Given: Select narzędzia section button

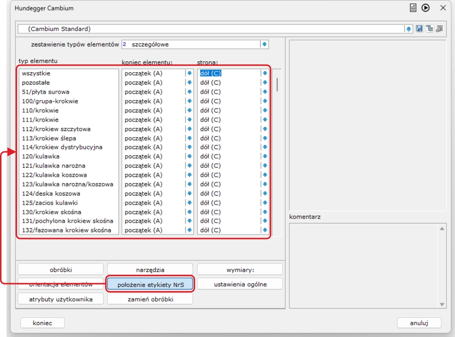Looking at the screenshot, I should pyautogui.click(x=150, y=270).
